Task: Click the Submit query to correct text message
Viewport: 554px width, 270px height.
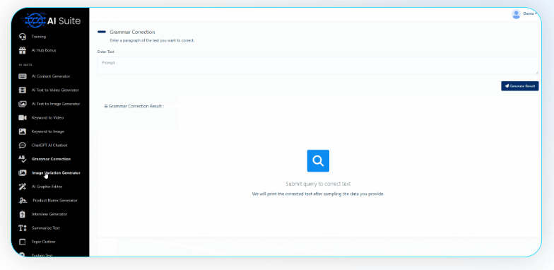Action: (318, 184)
